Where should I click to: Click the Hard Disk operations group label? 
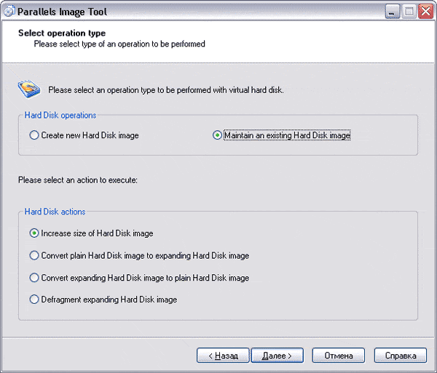click(x=60, y=115)
